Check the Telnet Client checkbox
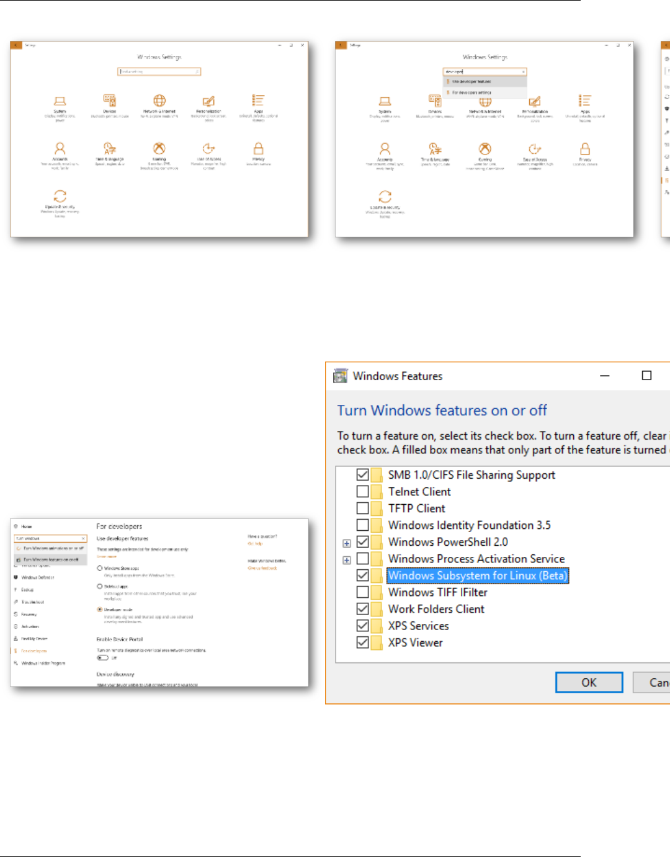 point(363,492)
